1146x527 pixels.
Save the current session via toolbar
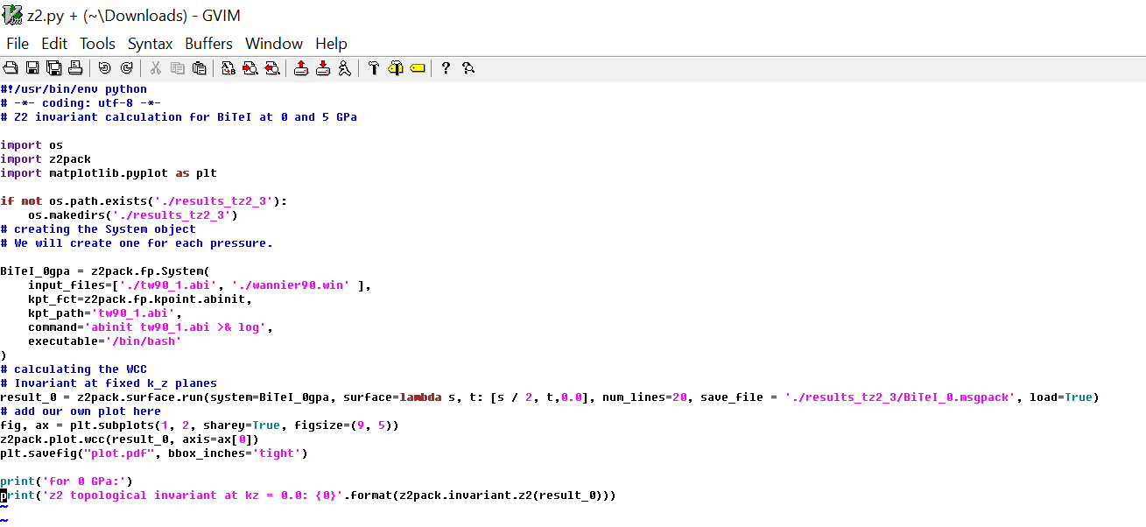coord(323,68)
